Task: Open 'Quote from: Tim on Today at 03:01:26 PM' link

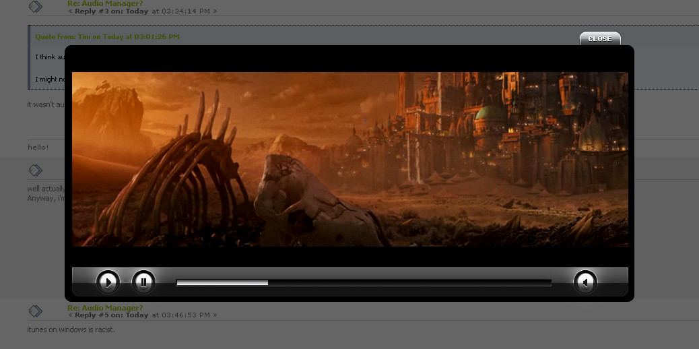Action: click(x=108, y=36)
